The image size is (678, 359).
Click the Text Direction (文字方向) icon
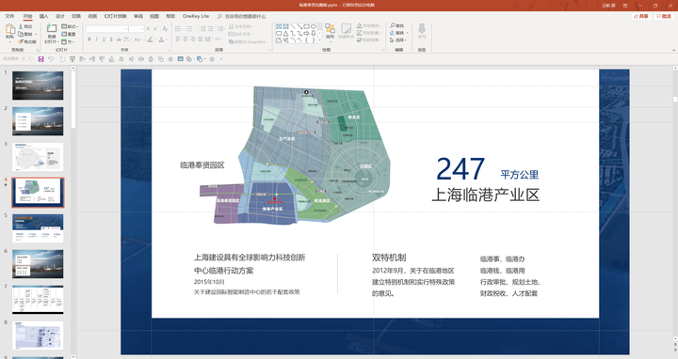click(232, 26)
